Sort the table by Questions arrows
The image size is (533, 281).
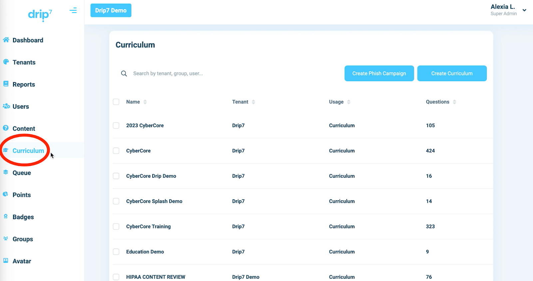click(x=454, y=102)
